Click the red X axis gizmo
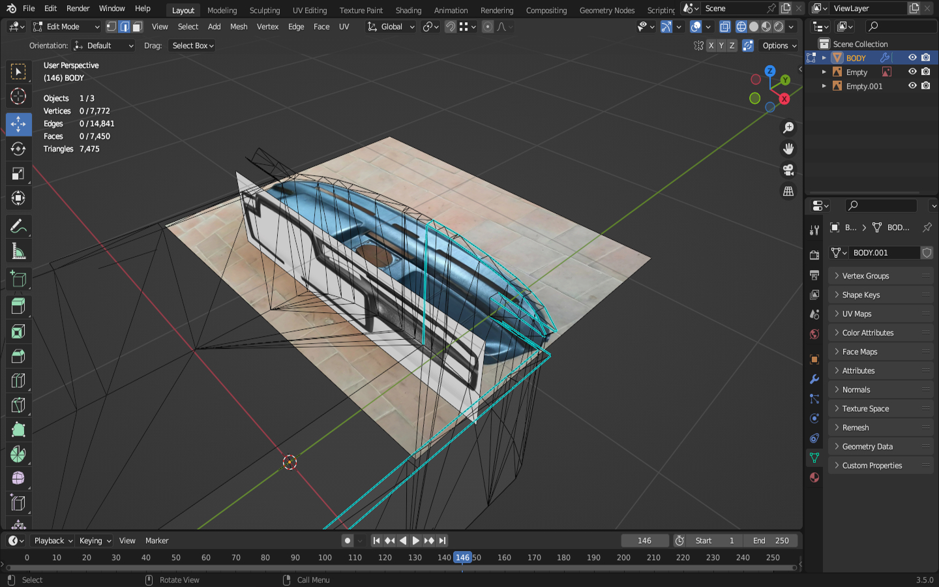 tap(784, 99)
